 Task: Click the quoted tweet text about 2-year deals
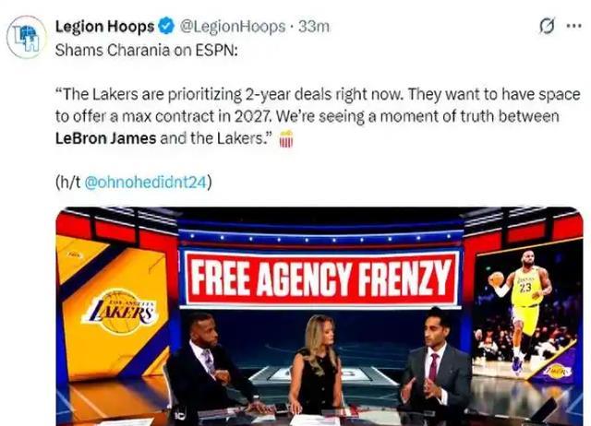coord(318,116)
